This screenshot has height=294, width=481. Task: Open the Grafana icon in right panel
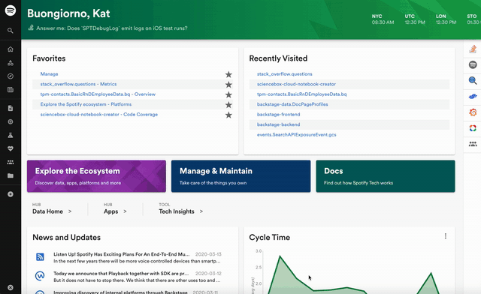coord(473,112)
